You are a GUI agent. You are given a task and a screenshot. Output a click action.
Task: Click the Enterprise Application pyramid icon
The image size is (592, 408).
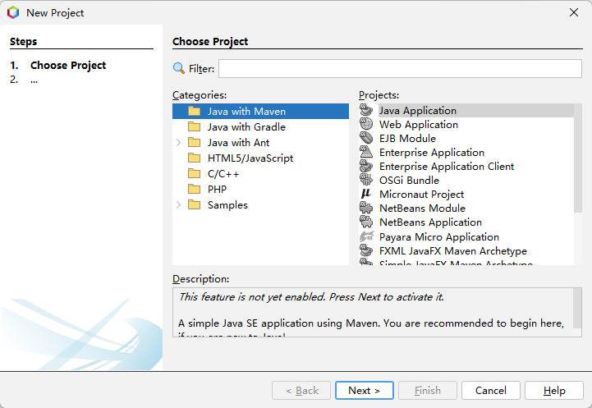pyautogui.click(x=366, y=152)
